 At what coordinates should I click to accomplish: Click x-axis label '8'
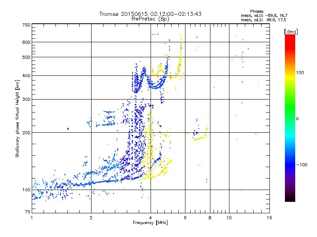click(210, 218)
